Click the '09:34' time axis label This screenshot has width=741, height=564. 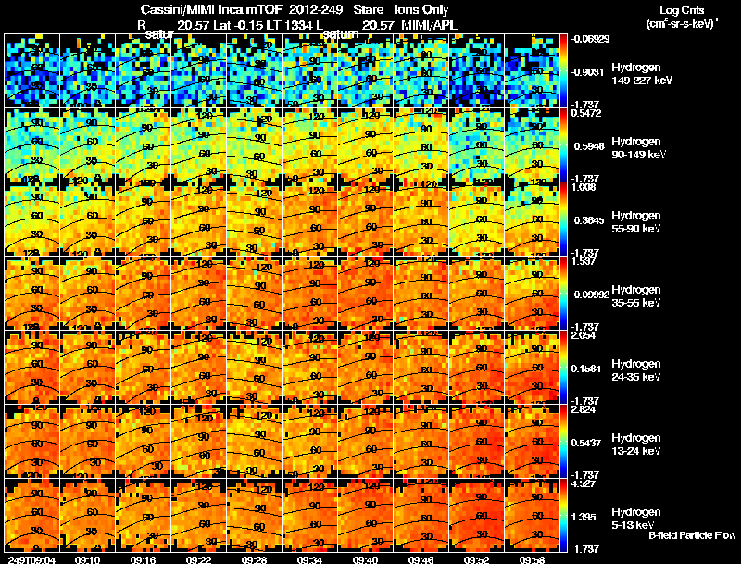tap(309, 559)
